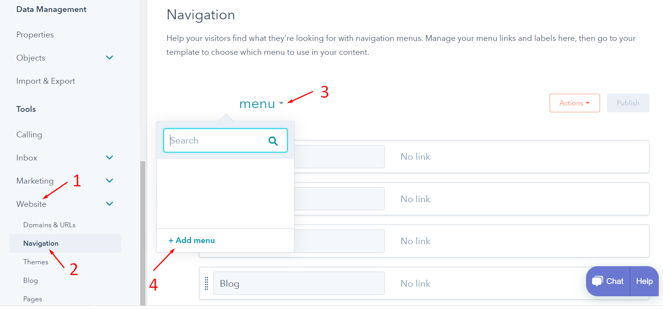
Task: Open the Actions dropdown button
Action: tap(574, 103)
